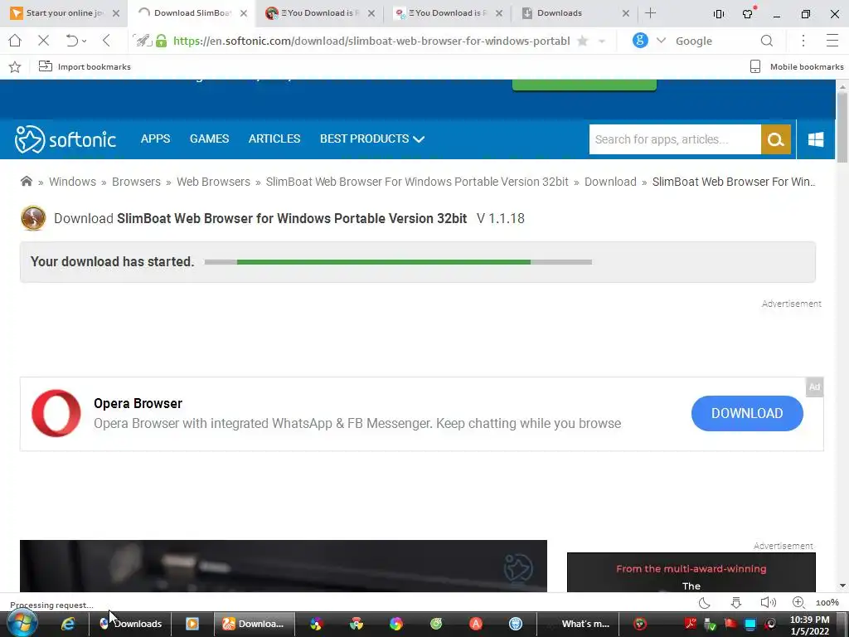Click the orange Softonic search button

776,139
